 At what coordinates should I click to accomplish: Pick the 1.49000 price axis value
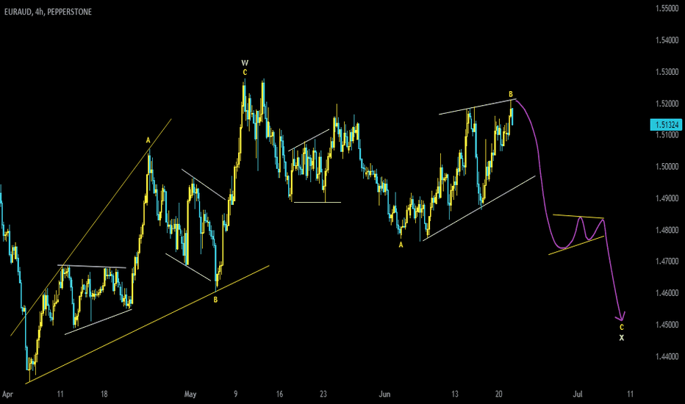667,199
